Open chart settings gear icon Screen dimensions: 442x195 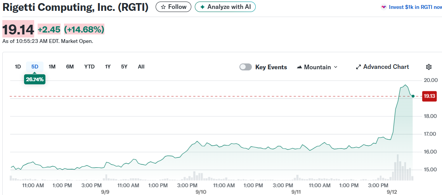click(429, 67)
